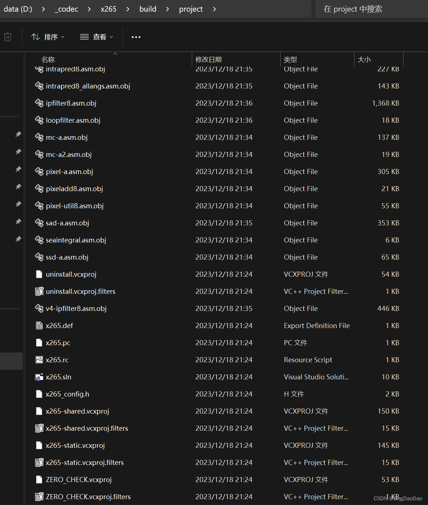
Task: Click a pin icon in the left sidebar
Action: pos(18,134)
